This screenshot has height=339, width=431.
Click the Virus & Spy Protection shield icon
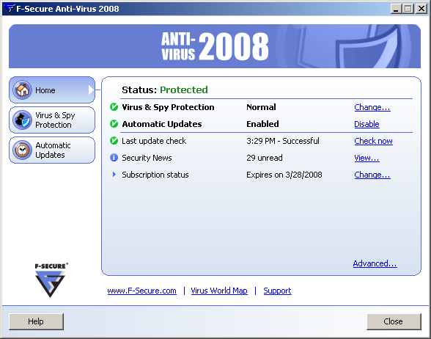click(x=22, y=120)
